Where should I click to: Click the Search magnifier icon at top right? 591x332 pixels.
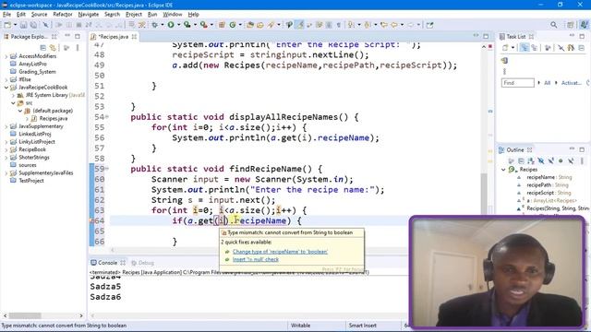coord(553,25)
